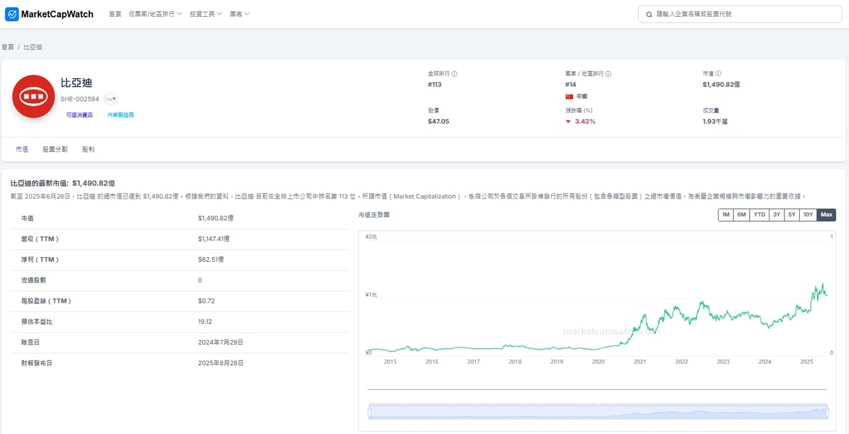
Task: Click the red down-triangle beside 3.42%
Action: pos(568,121)
